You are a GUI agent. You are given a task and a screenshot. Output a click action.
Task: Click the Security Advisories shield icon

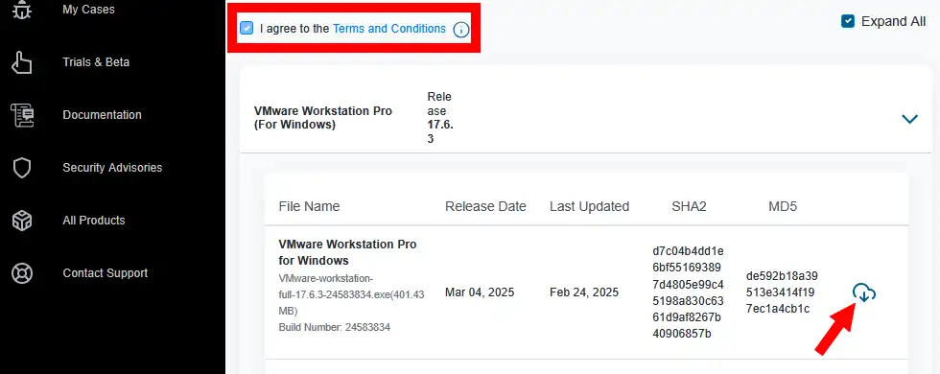click(x=22, y=168)
